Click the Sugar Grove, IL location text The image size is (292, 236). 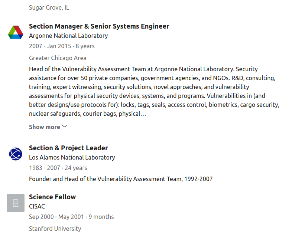(x=49, y=7)
